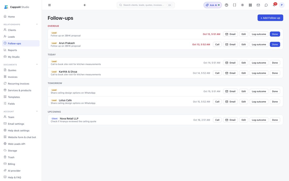Click the Templates icon in sidebar
Image resolution: width=289 pixels, height=181 pixels.
[x=5, y=97]
